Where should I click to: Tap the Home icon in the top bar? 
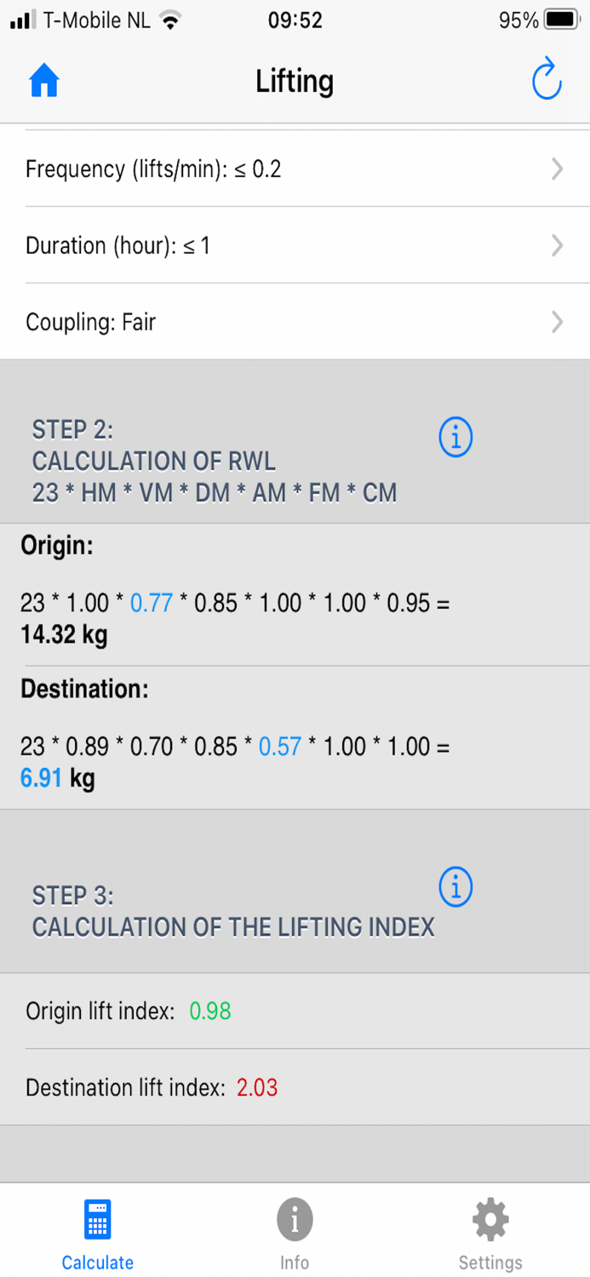tap(43, 79)
